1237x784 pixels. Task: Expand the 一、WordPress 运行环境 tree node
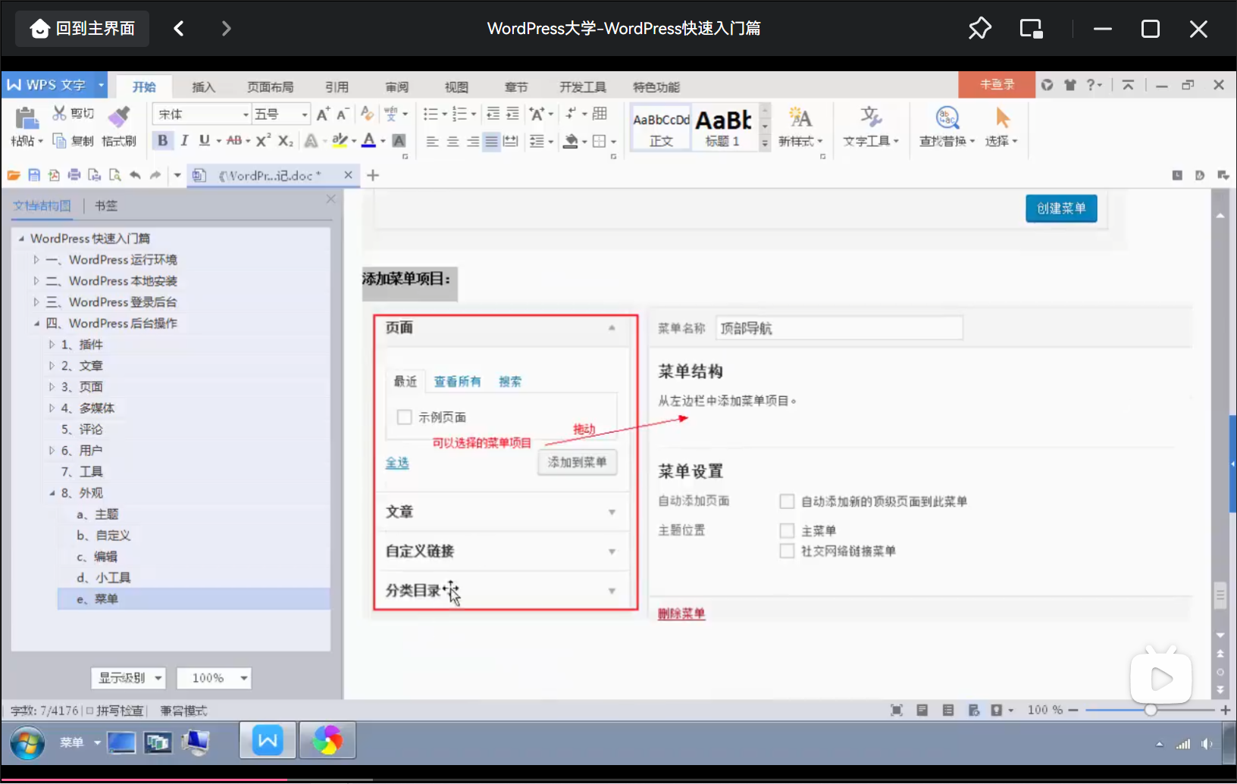tap(36, 260)
